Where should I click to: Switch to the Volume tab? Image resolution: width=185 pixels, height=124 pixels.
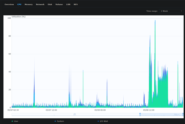[59, 5]
